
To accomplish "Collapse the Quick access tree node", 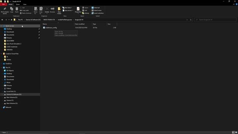I will 1,26.
